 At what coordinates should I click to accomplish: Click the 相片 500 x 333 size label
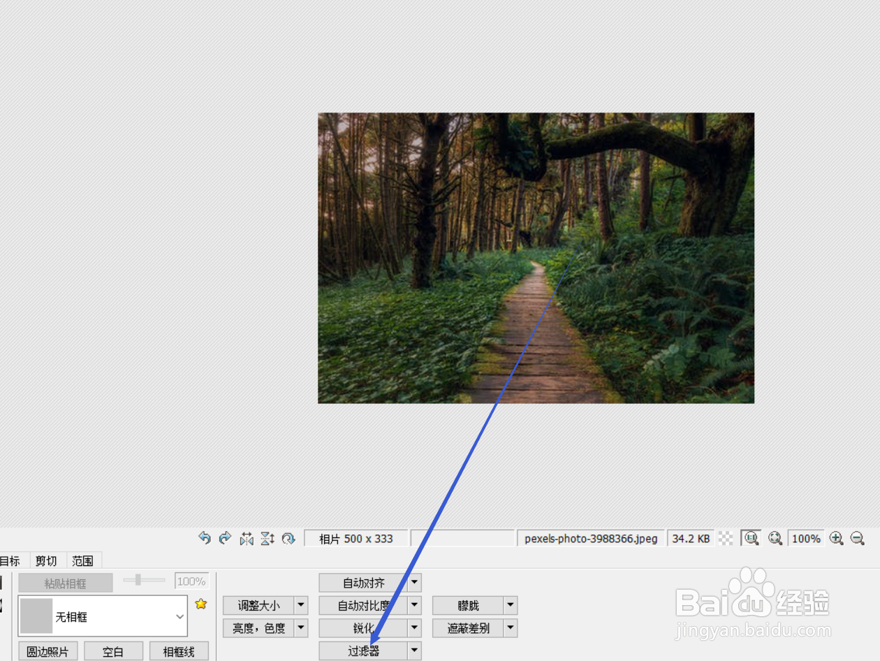tap(356, 538)
